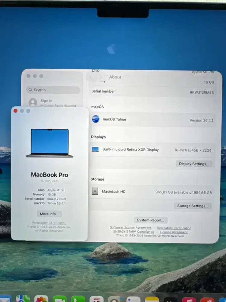Open Regulatory Certification link in About This Mac

tap(49, 223)
